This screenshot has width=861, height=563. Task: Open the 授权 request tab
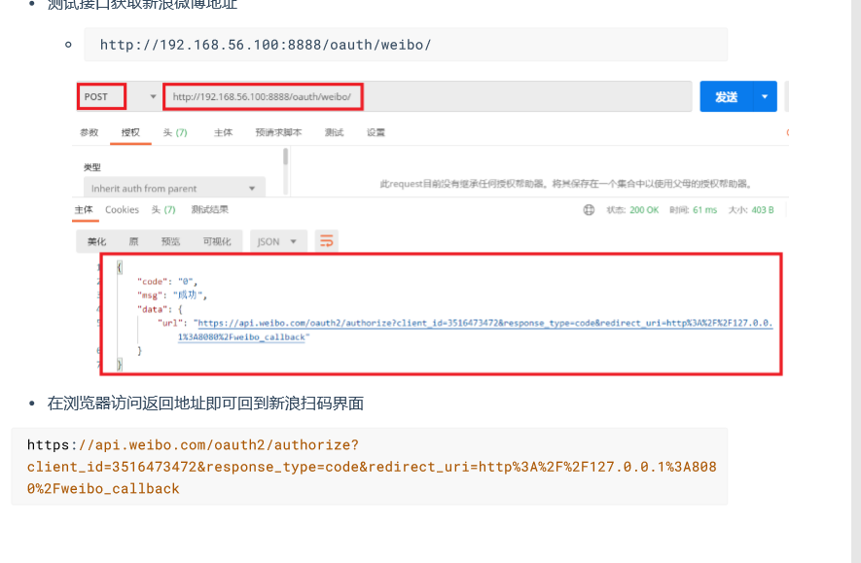[x=130, y=132]
